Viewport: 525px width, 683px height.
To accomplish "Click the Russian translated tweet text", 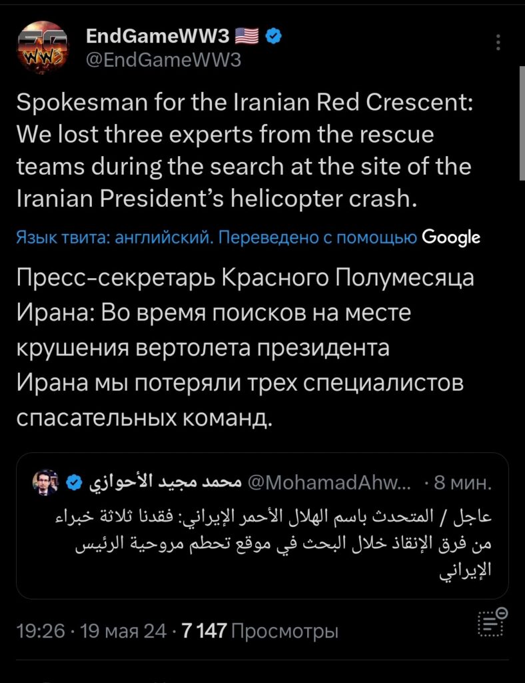I will [x=245, y=348].
